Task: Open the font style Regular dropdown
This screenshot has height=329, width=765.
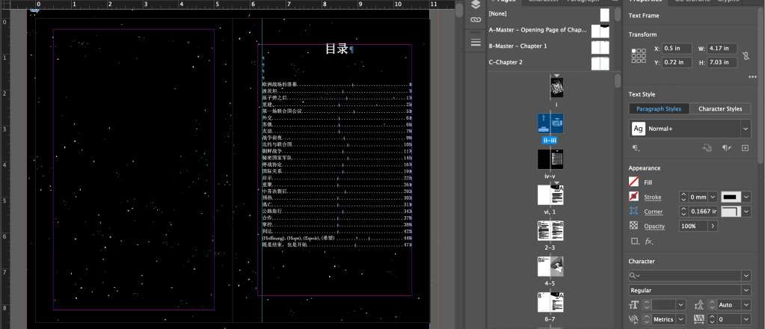Action: (x=746, y=290)
